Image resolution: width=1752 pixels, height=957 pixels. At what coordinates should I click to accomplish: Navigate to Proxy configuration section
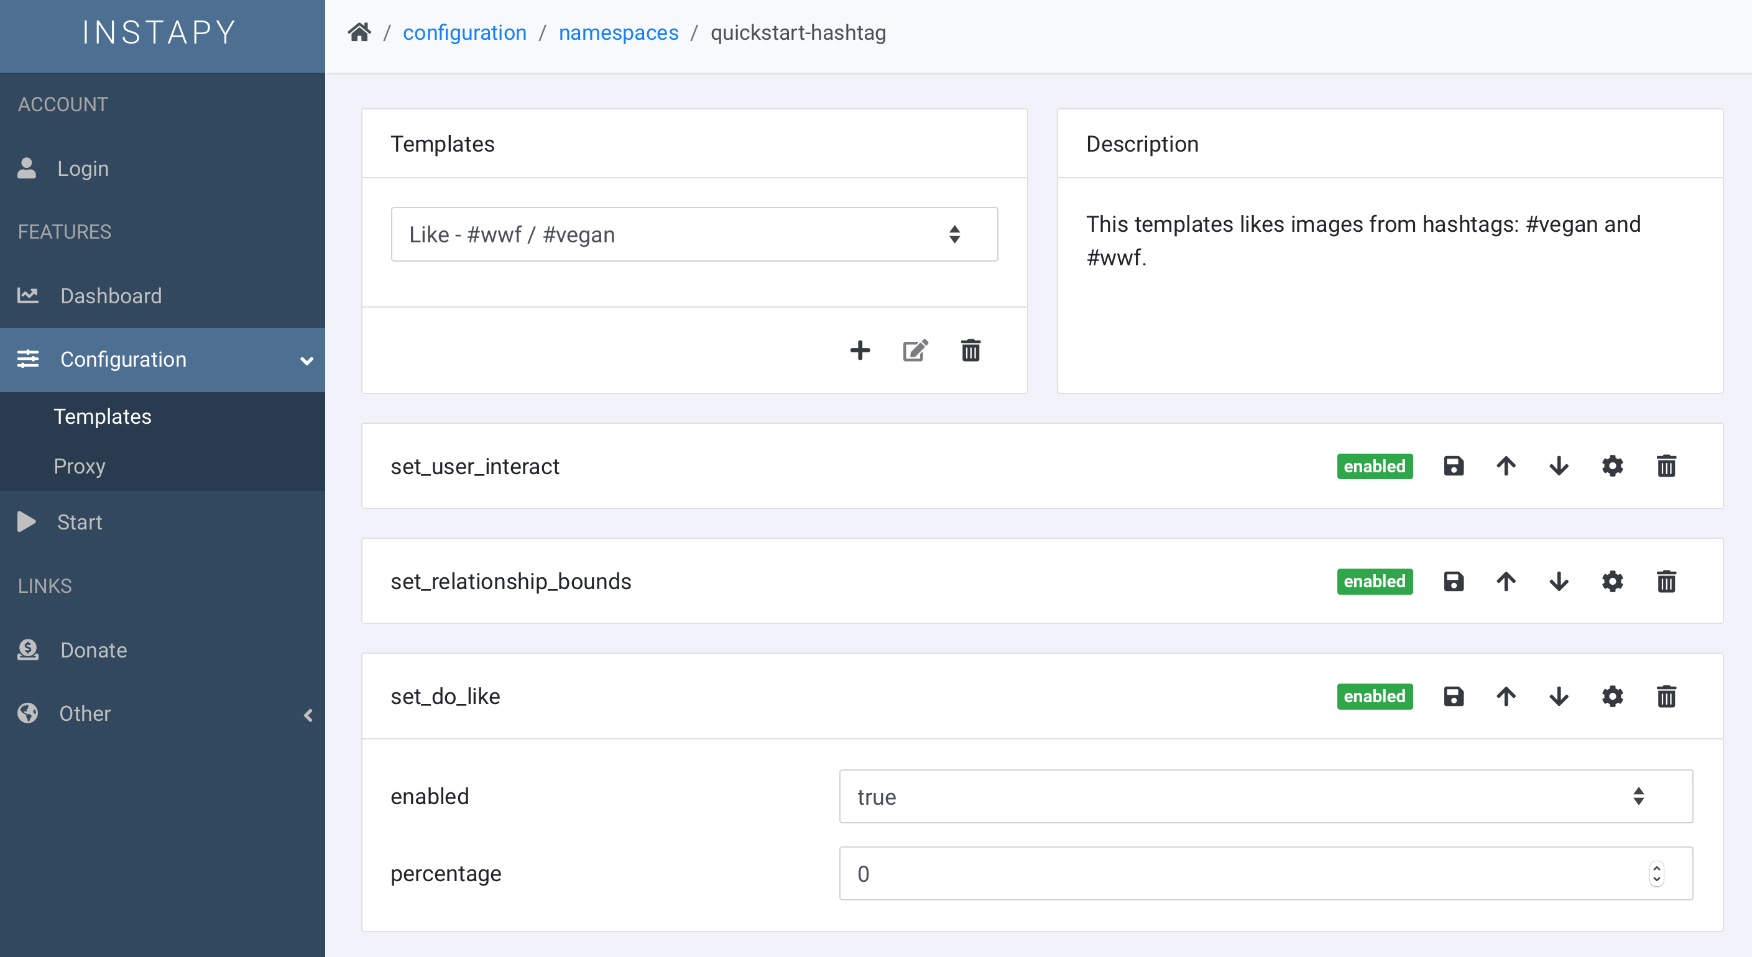point(79,465)
